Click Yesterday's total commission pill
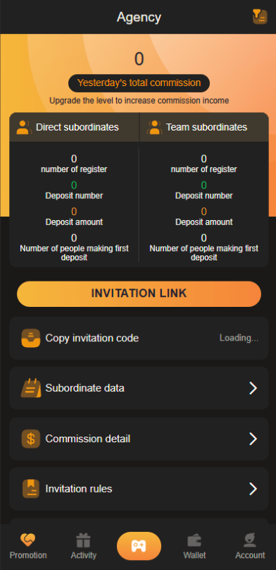 (139, 83)
